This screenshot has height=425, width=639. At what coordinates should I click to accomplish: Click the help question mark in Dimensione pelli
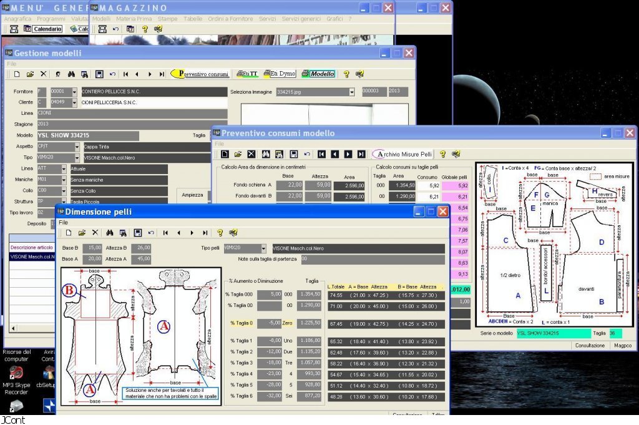pyautogui.click(x=220, y=233)
